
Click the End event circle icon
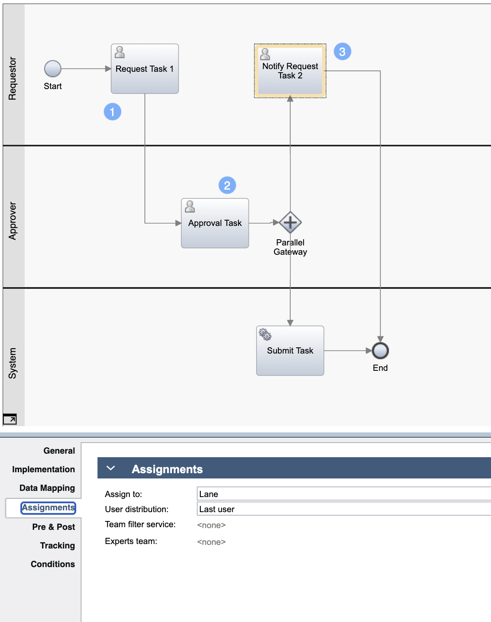380,350
